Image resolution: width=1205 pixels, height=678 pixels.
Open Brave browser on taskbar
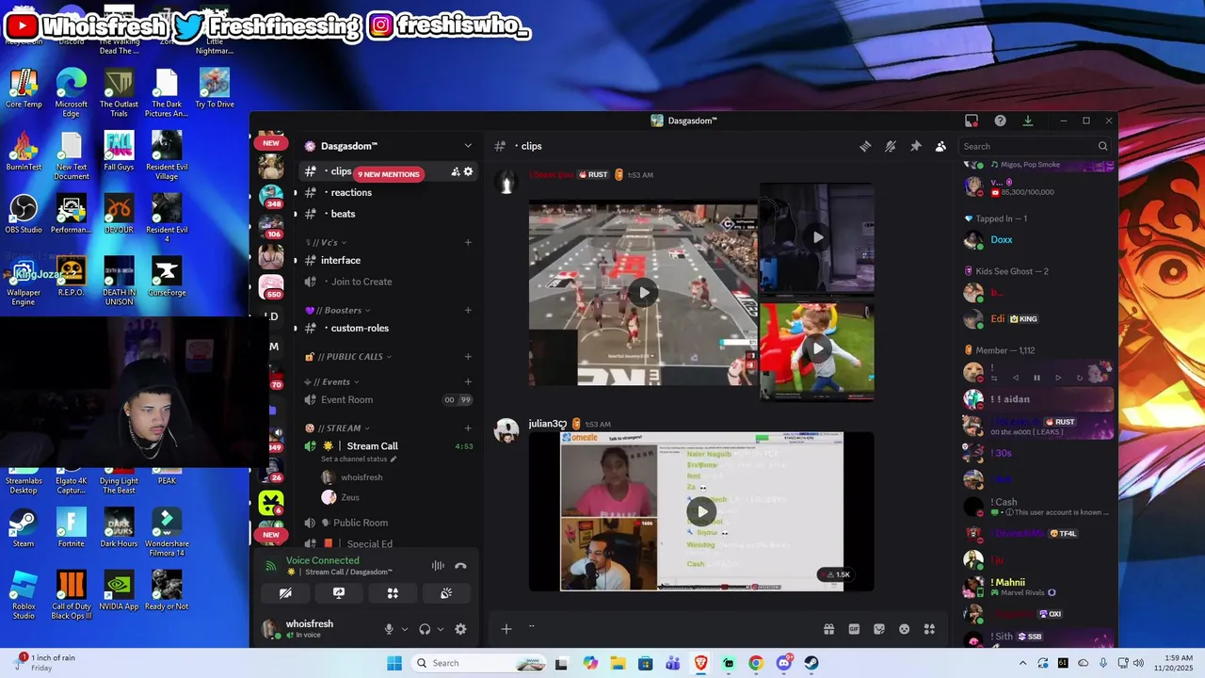[700, 663]
